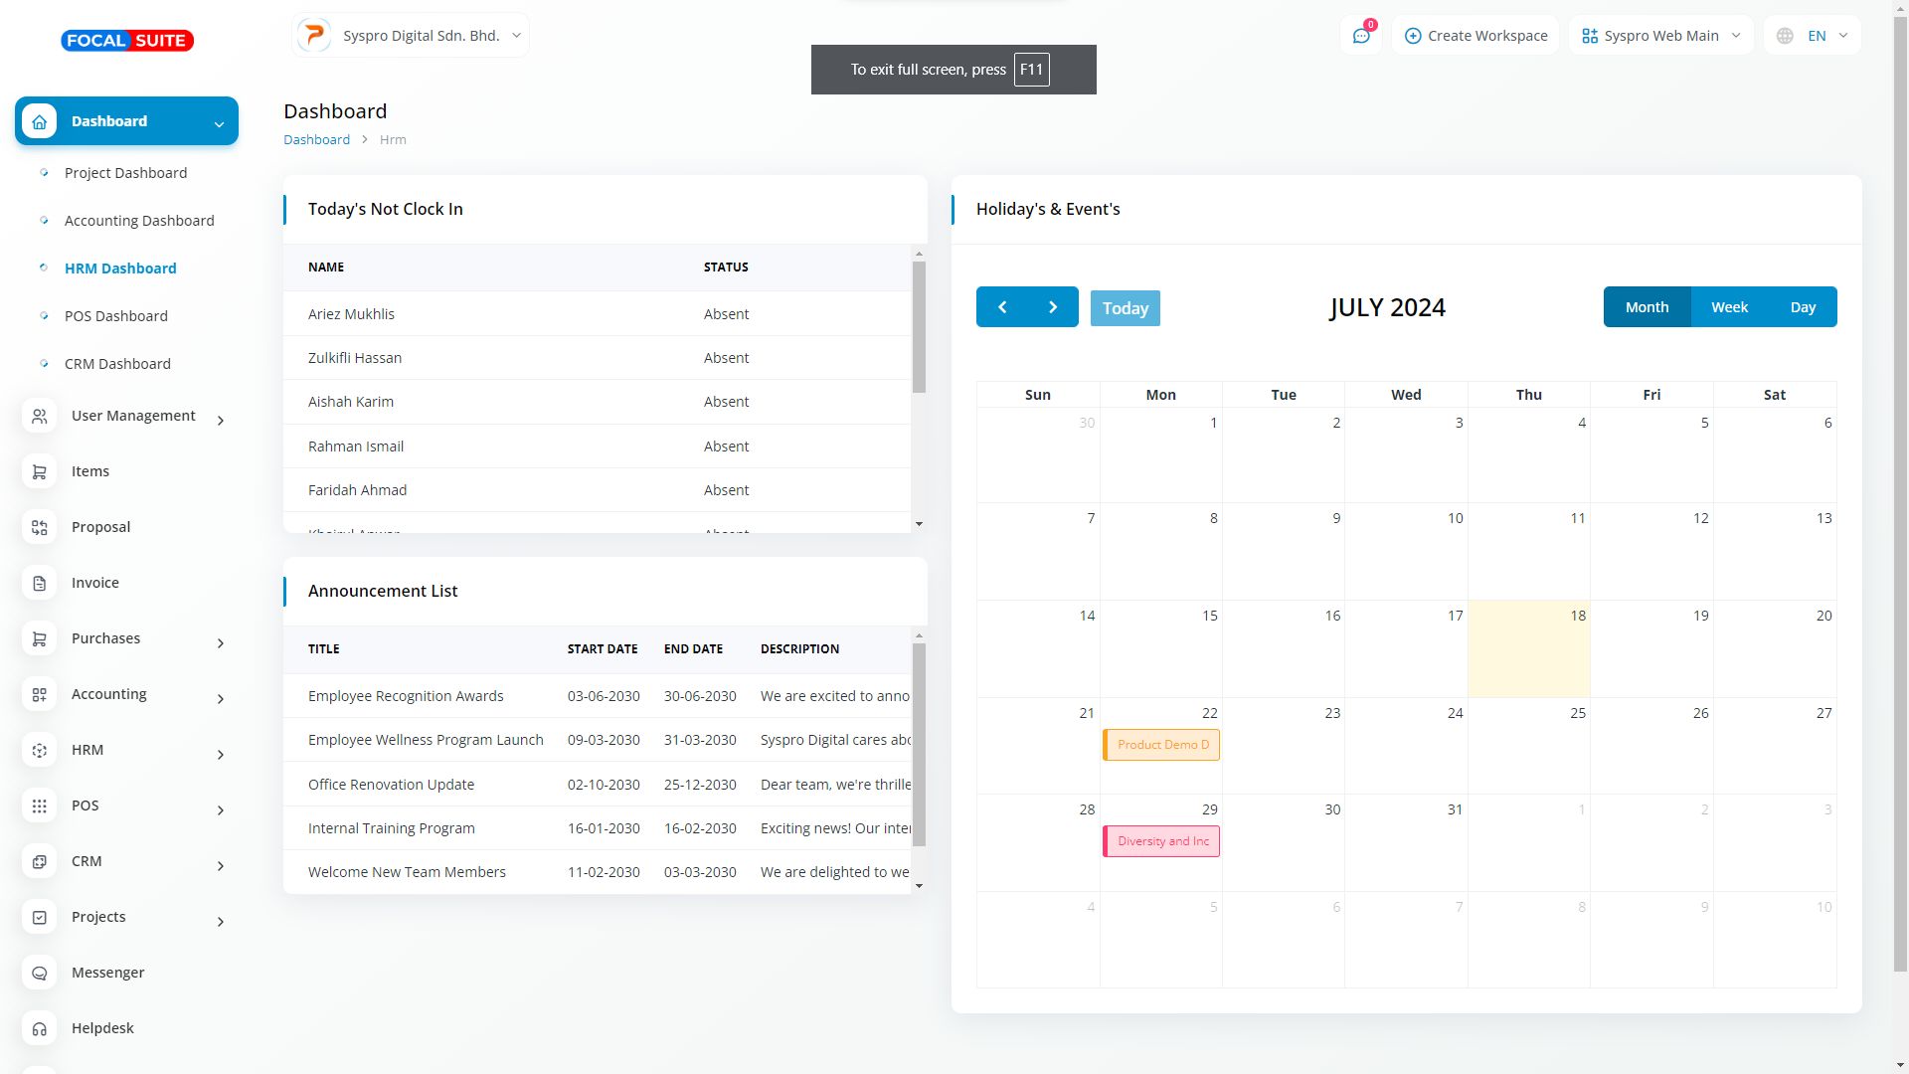The width and height of the screenshot is (1909, 1074).
Task: Click the Messenger chat bubble icon
Action: (x=40, y=973)
